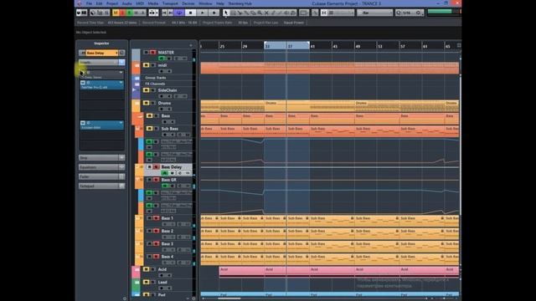Viewport: 536px width, 301px height.
Task: Enable record on the Bass 4 track
Action: [x=157, y=257]
